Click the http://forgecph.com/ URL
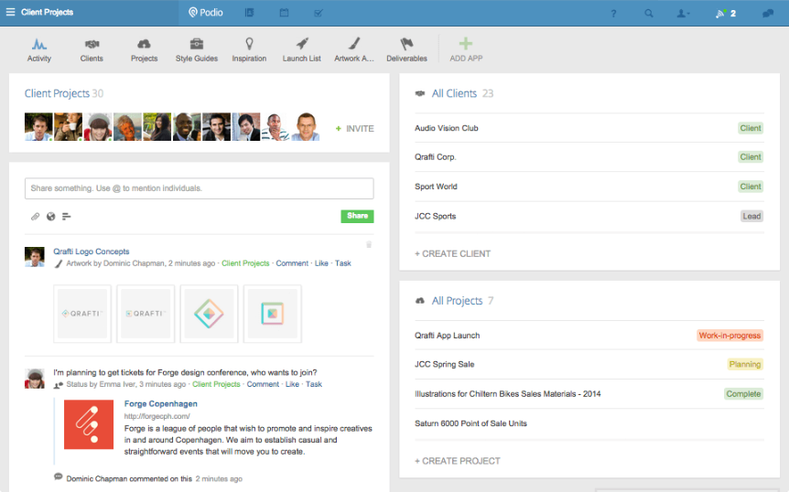This screenshot has height=492, width=789. point(157,416)
